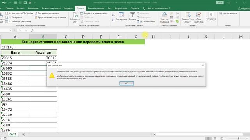Open the Name Box dropdown arrow

click(x=10, y=30)
